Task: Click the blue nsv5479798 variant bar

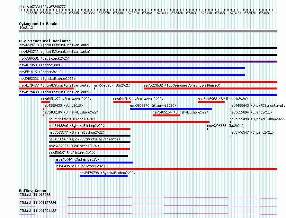Action: click(103, 176)
